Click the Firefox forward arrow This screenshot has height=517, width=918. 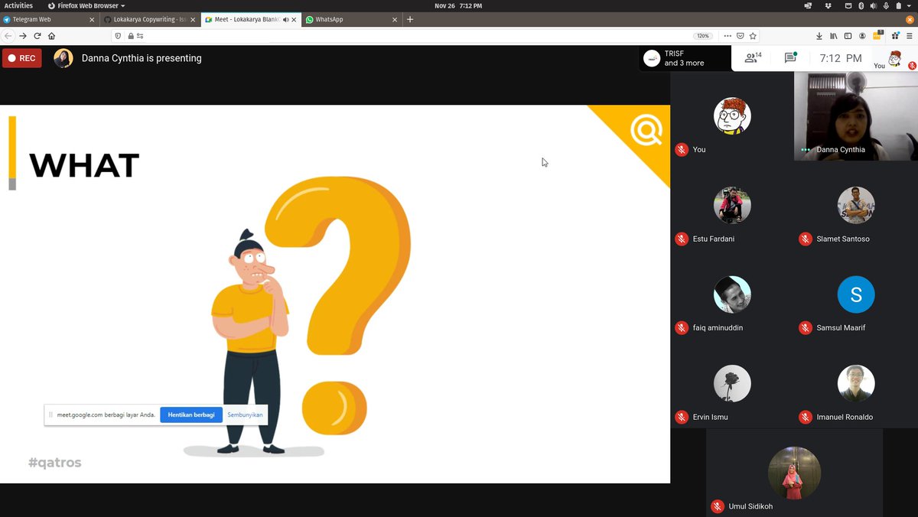pyautogui.click(x=23, y=36)
